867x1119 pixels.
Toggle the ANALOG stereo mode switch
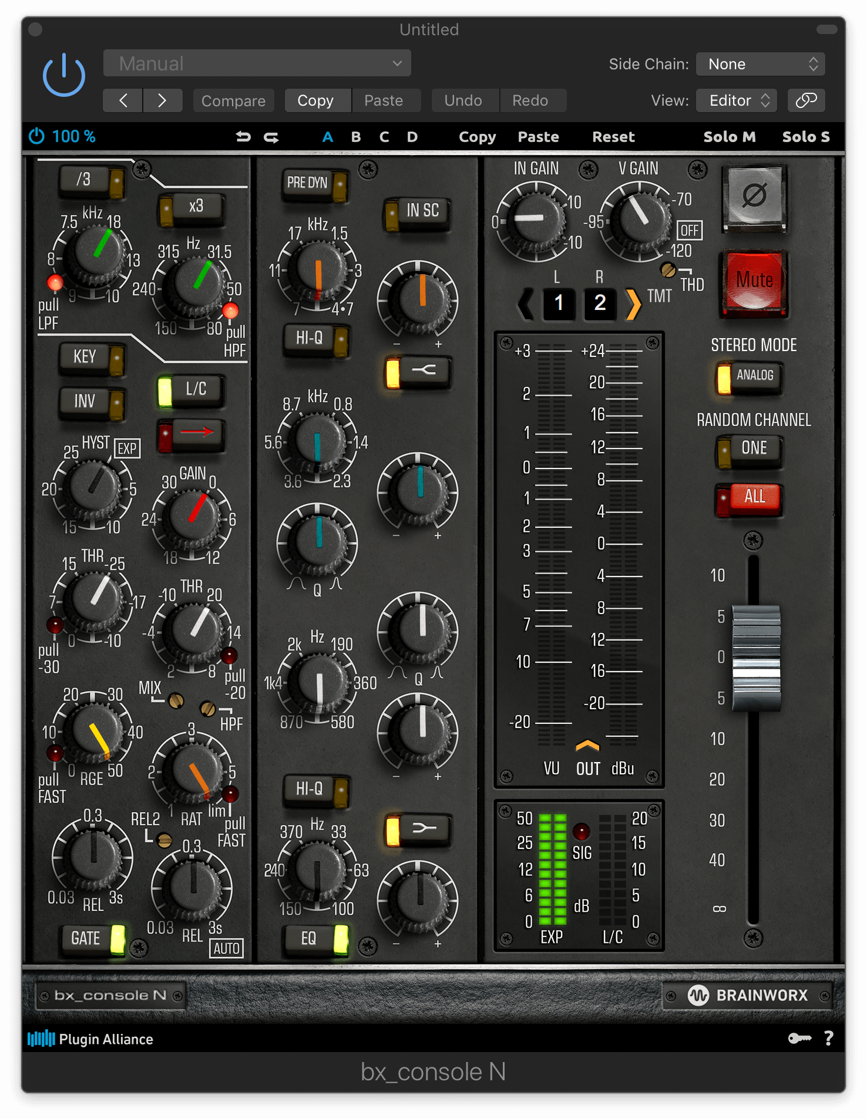(749, 376)
